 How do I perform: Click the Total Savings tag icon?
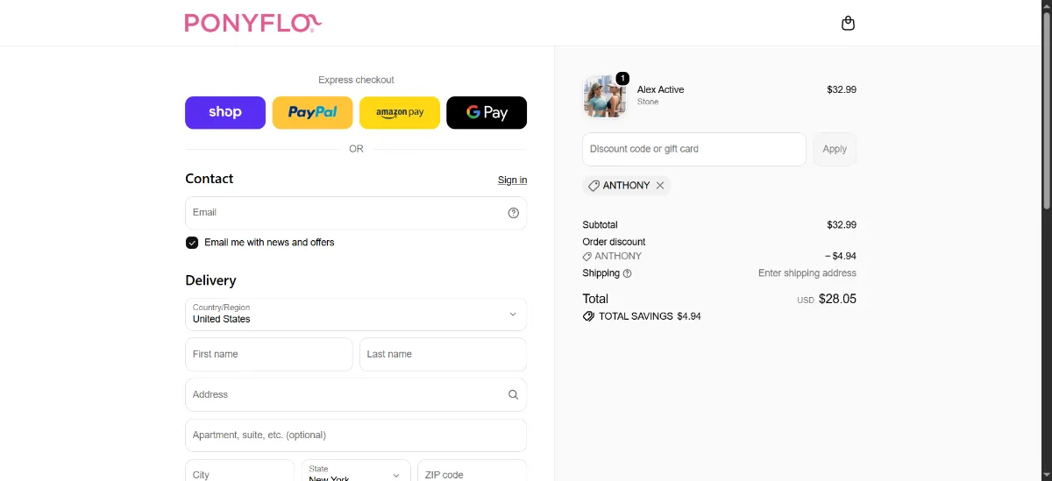pos(588,316)
